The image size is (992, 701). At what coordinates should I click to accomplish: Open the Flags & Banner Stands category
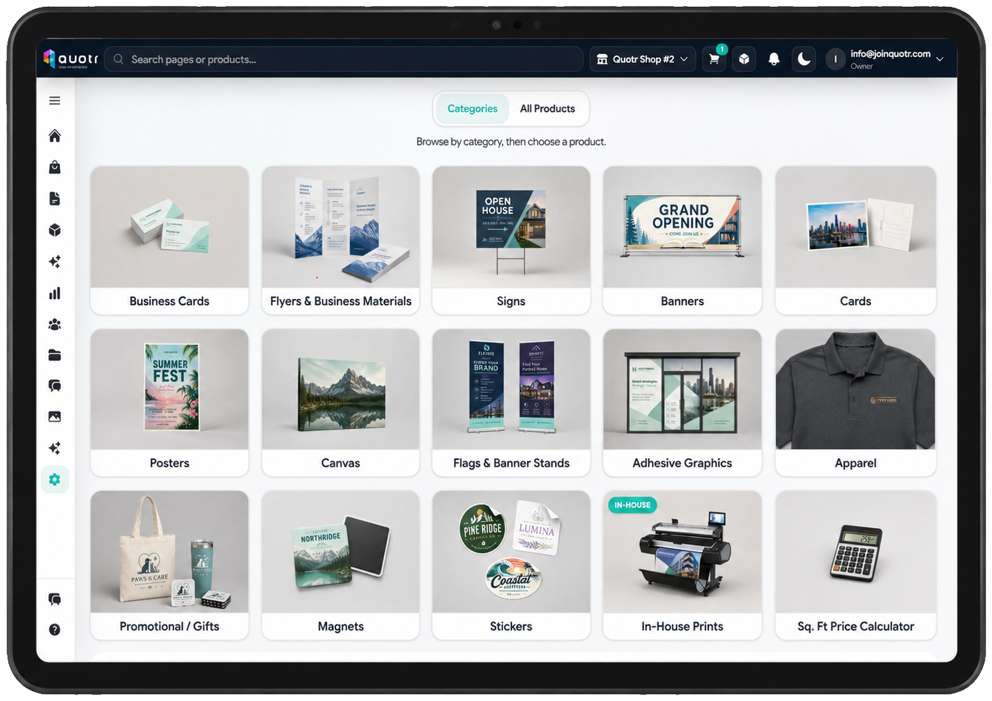coord(511,402)
